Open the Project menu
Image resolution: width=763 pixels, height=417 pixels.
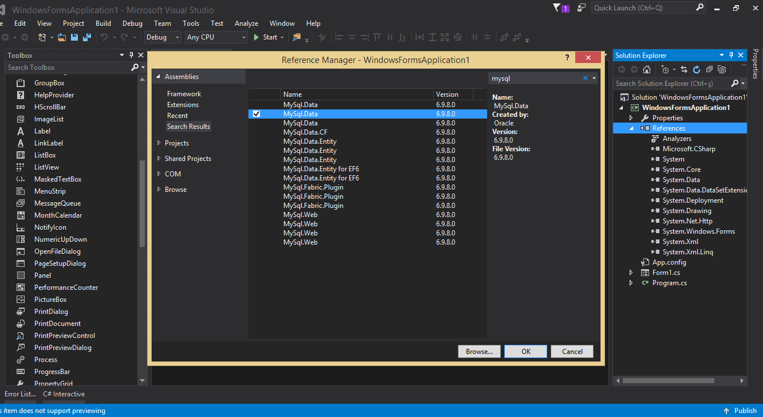point(73,23)
